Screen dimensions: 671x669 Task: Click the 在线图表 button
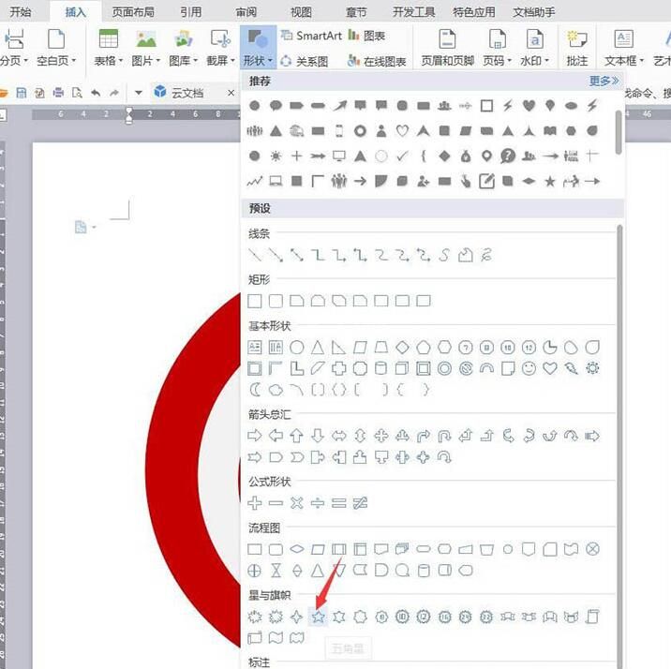pyautogui.click(x=377, y=61)
